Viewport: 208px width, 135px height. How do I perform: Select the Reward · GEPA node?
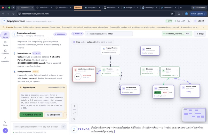[x=190, y=91]
